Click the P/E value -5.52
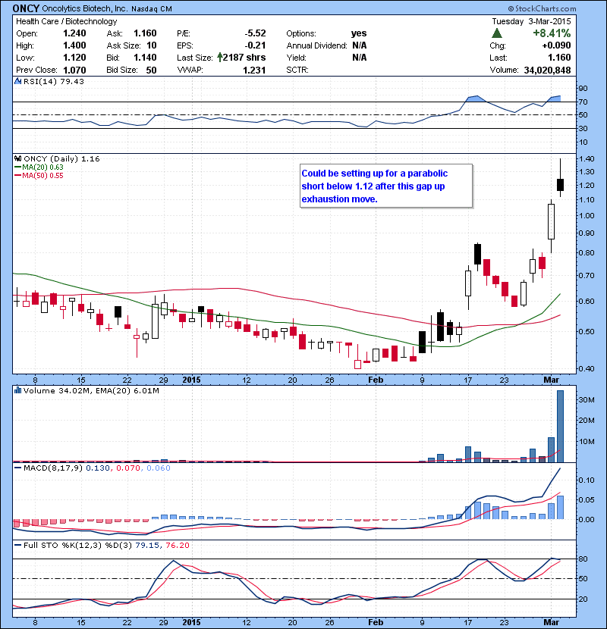This screenshot has height=629, width=607. pyautogui.click(x=256, y=33)
